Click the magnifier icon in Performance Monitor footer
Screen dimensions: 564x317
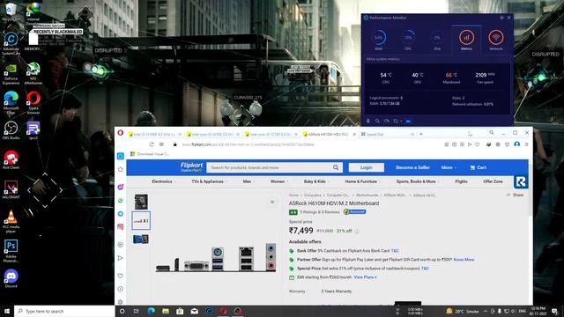coord(377,122)
